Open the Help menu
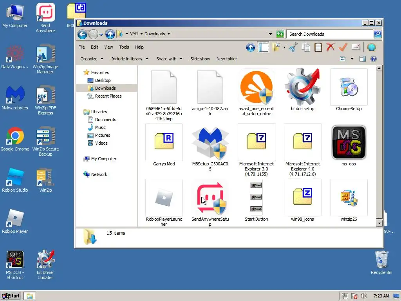This screenshot has width=401, height=301. [139, 47]
